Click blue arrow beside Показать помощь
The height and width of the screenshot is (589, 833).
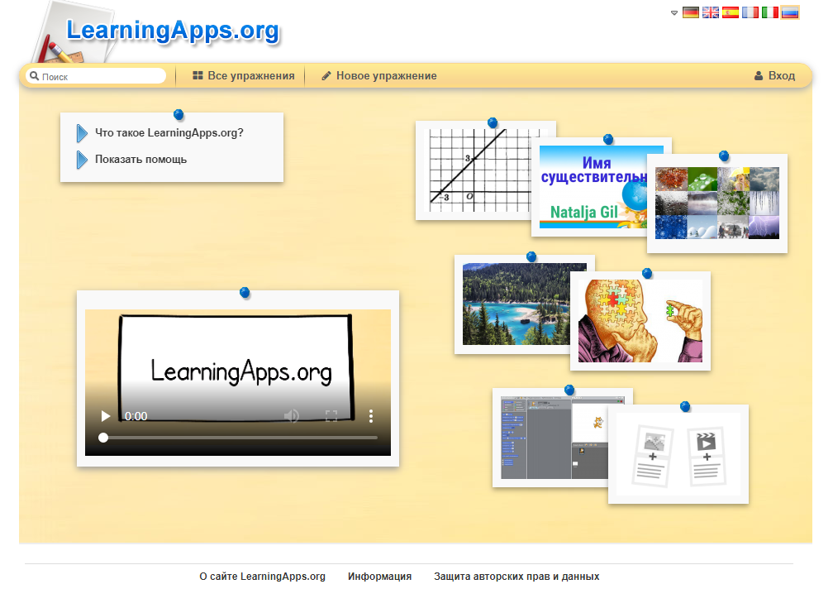click(82, 160)
